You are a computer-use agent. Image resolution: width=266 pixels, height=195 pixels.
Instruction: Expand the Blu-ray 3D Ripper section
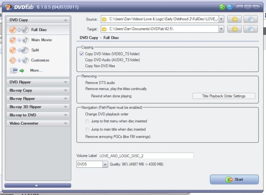coord(65,107)
